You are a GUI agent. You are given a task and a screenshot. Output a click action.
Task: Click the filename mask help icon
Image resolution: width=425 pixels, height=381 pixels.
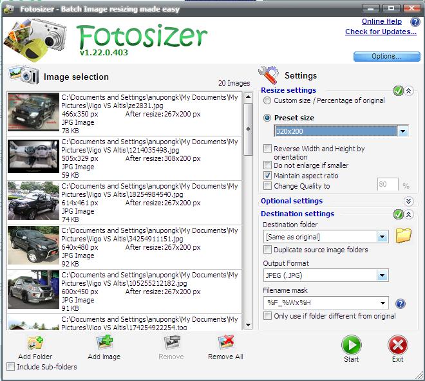click(401, 304)
